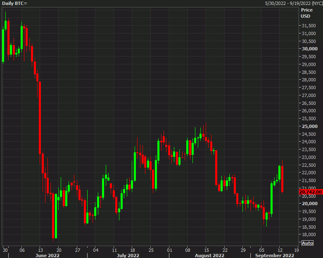Click the Daily BTC= chart title
Image resolution: width=323 pixels, height=258 pixels.
pos(15,3)
